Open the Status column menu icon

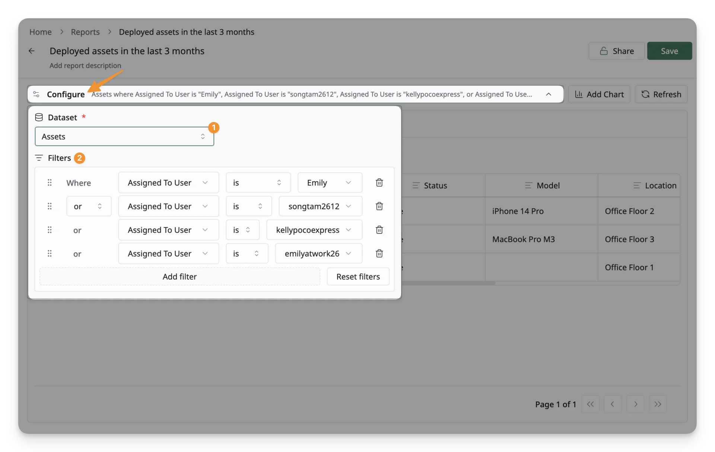[416, 185]
